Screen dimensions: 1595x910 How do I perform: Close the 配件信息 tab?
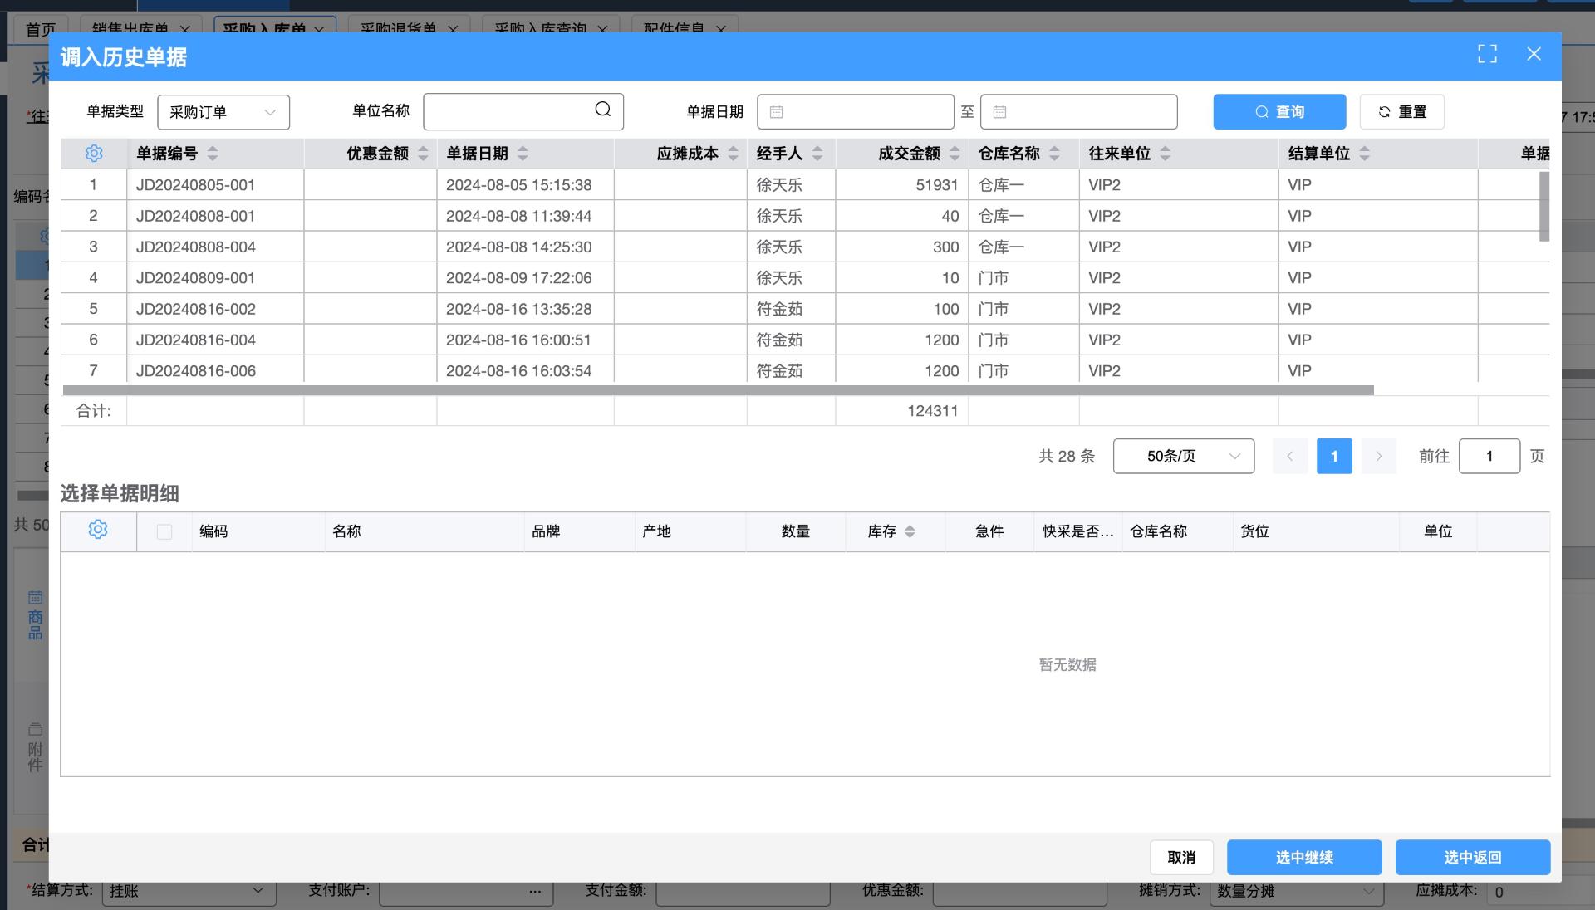coord(721,29)
